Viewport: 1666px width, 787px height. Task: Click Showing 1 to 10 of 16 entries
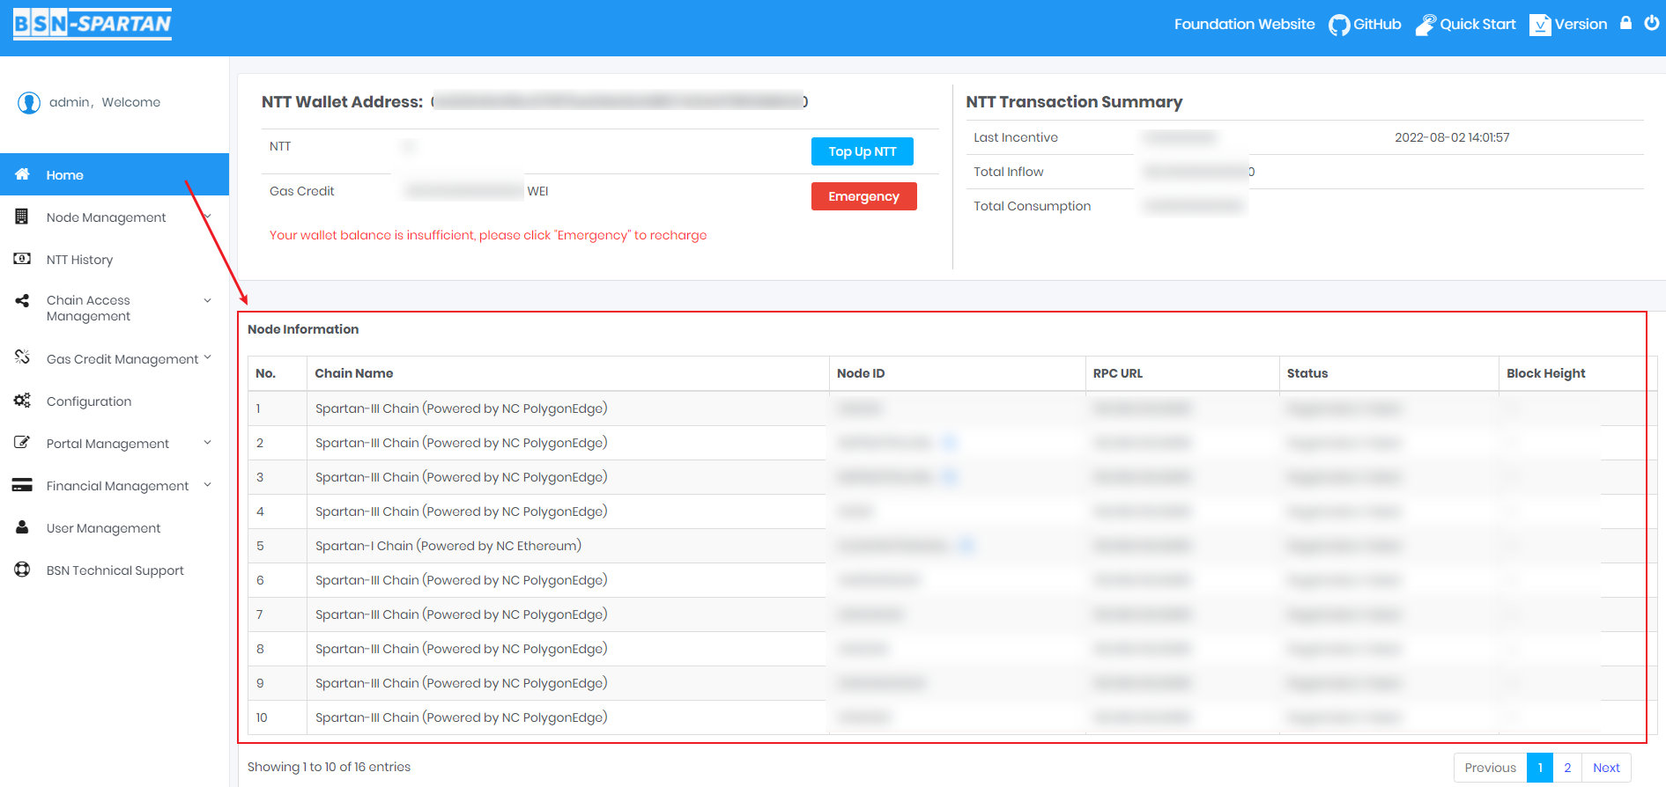point(329,767)
